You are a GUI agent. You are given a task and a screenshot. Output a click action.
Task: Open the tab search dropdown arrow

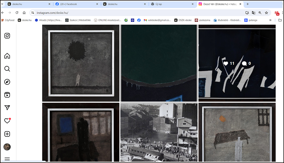pos(2,4)
